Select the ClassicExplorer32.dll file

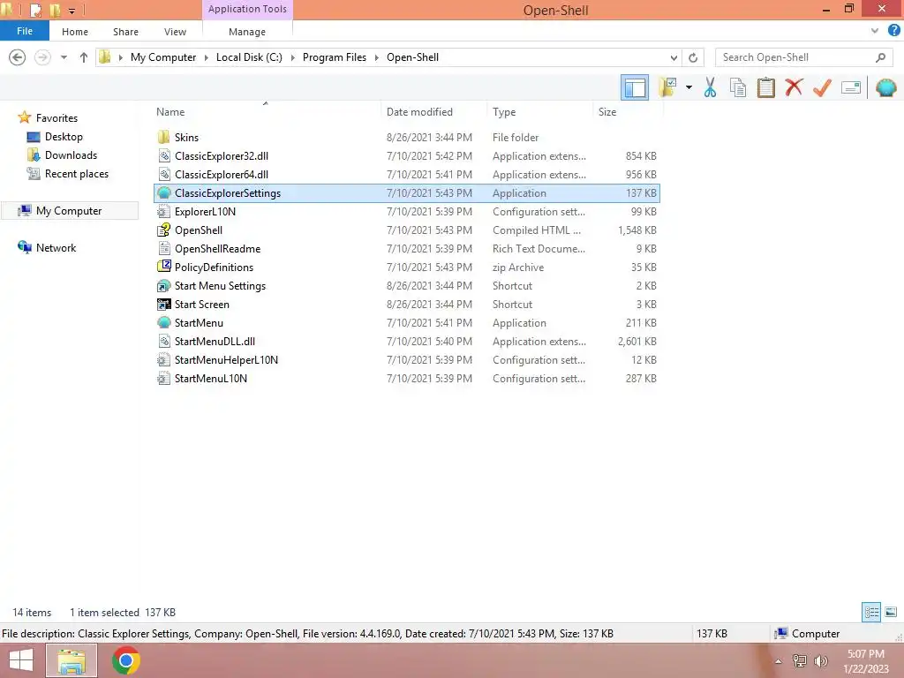click(406, 155)
